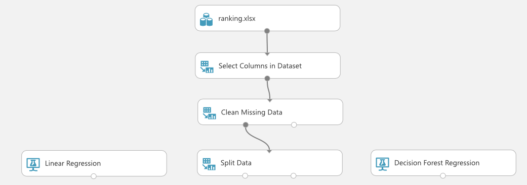Click the Decision Forest Regression output port
The height and width of the screenshot is (185, 527).
tap(443, 175)
